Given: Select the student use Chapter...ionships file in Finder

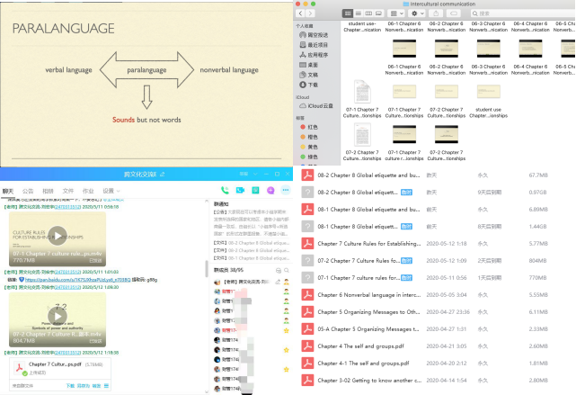Looking at the screenshot, I should coord(488,101).
